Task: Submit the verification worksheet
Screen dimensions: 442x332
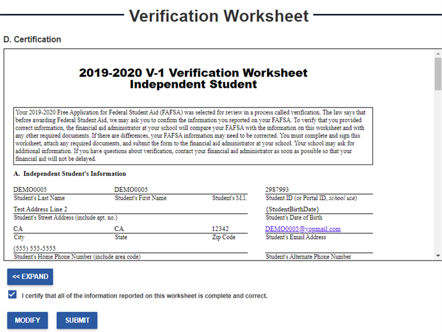Action: click(x=77, y=320)
